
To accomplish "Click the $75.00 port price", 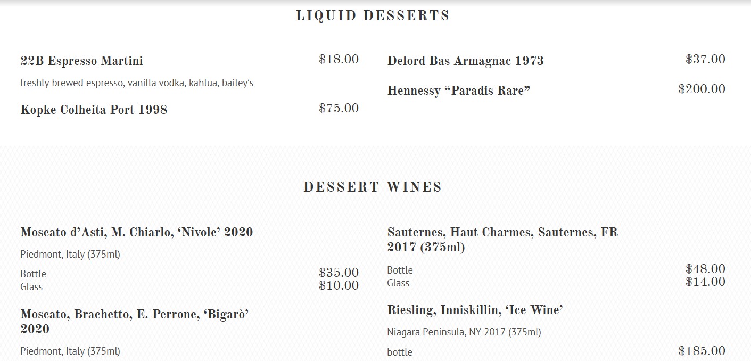I will [x=339, y=108].
